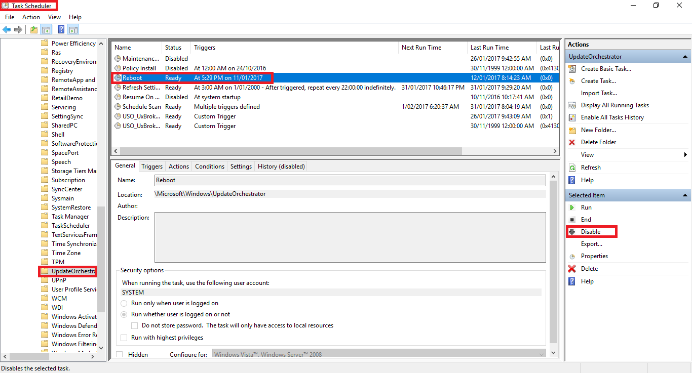692x373 pixels.
Task: Click the folder tree vertical scrollbar
Action: point(101,259)
